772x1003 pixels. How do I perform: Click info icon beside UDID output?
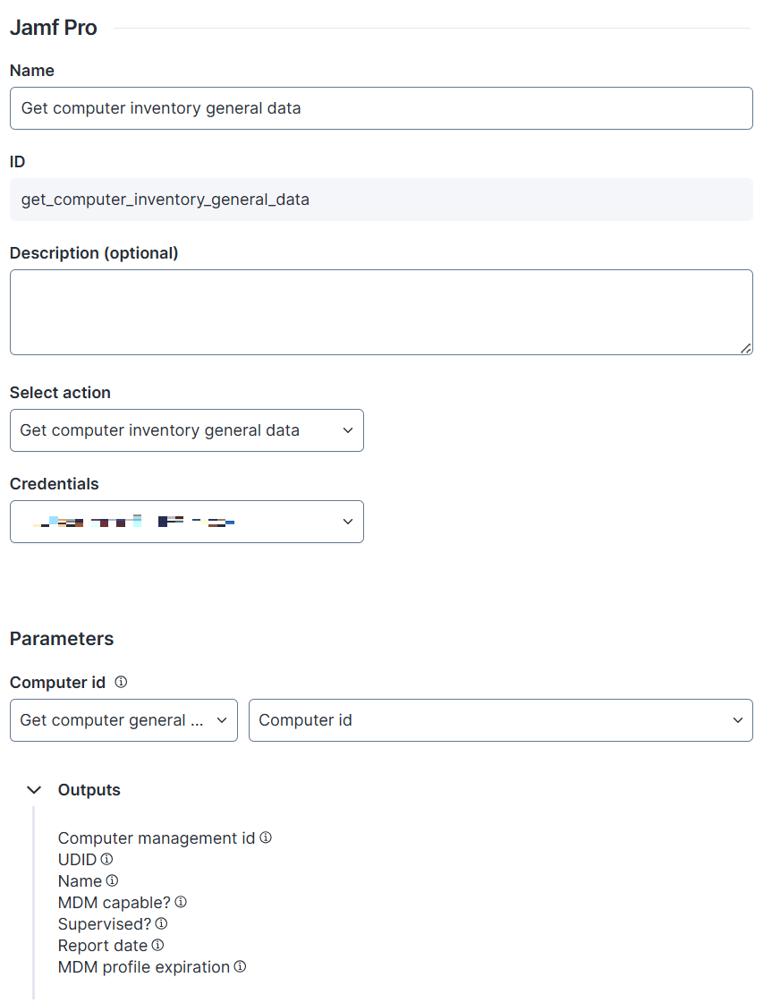(x=107, y=859)
